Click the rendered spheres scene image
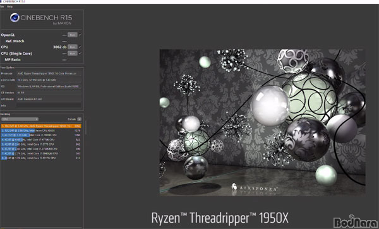 [263, 122]
